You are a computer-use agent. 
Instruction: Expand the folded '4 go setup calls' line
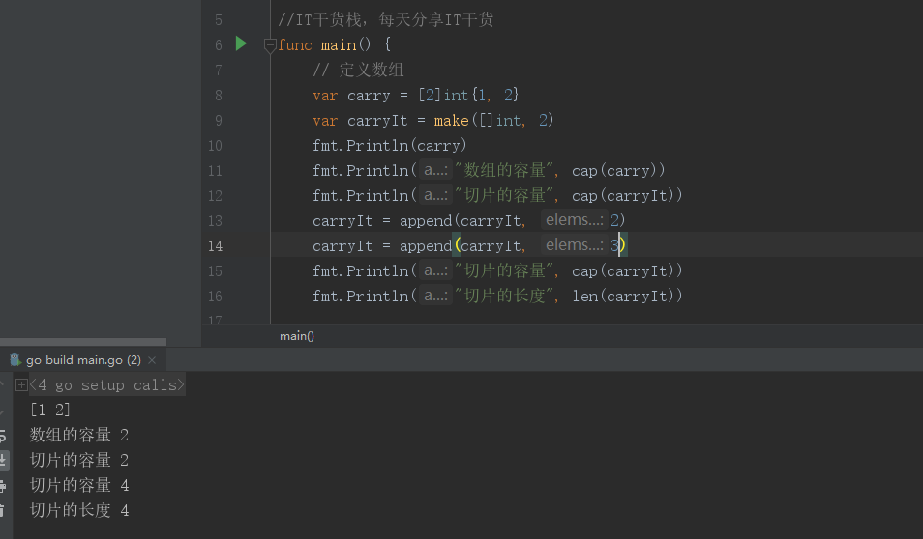point(21,385)
